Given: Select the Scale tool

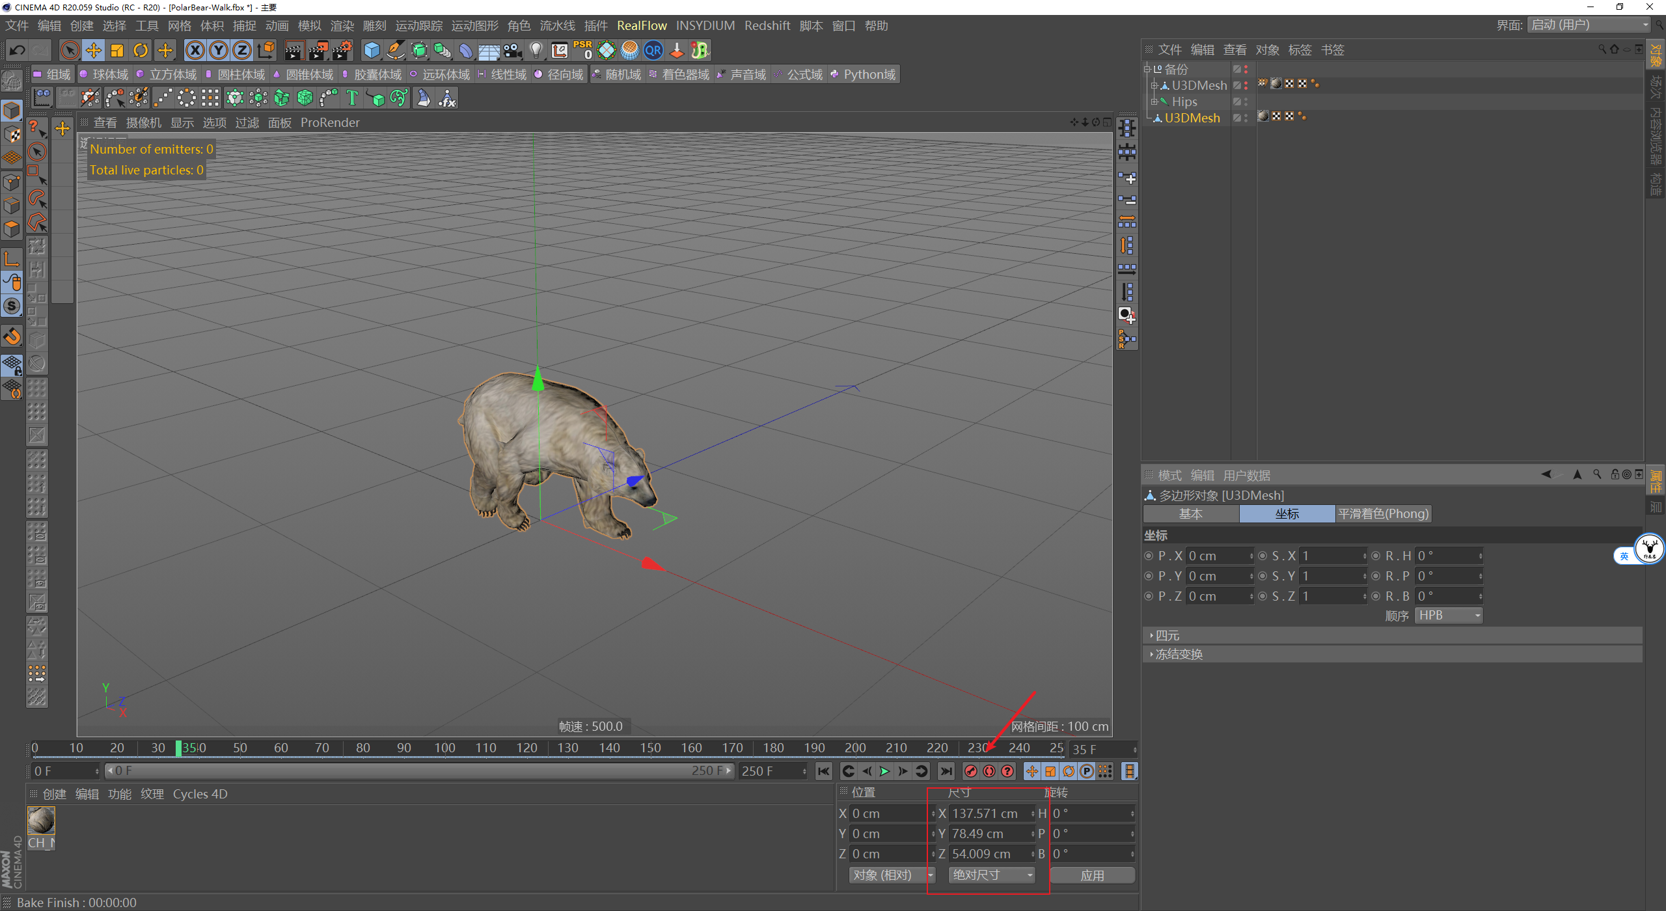Looking at the screenshot, I should pyautogui.click(x=117, y=50).
